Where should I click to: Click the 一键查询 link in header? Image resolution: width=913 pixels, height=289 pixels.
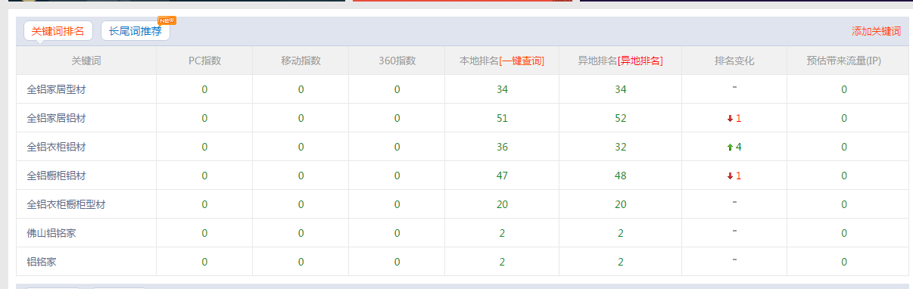click(522, 61)
